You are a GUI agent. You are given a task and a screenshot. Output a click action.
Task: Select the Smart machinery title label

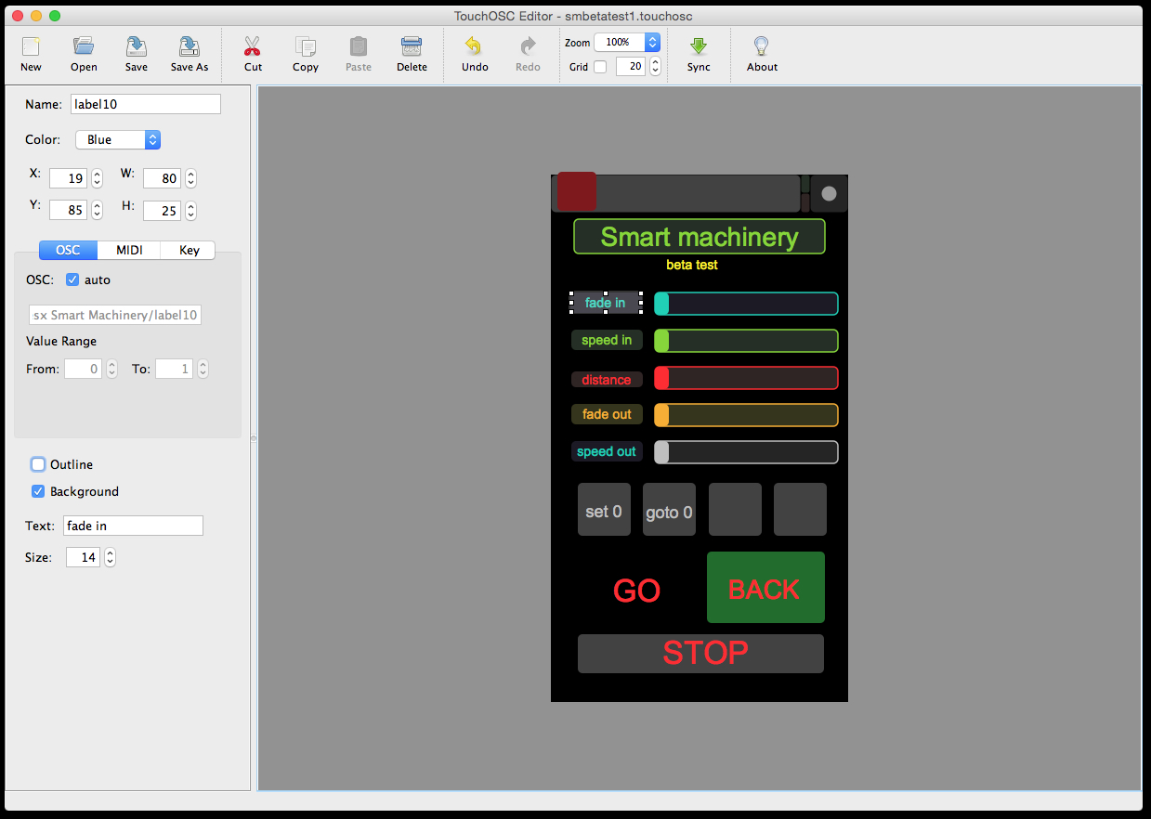(x=700, y=237)
